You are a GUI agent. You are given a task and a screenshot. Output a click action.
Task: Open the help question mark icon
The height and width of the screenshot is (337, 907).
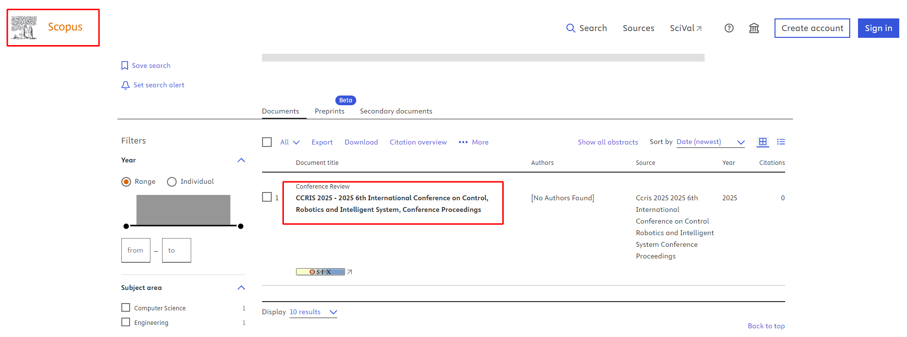[x=729, y=28]
